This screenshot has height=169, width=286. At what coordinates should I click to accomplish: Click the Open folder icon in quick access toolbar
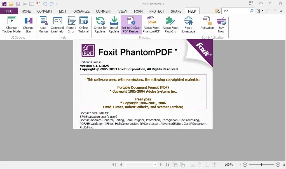click(x=11, y=4)
